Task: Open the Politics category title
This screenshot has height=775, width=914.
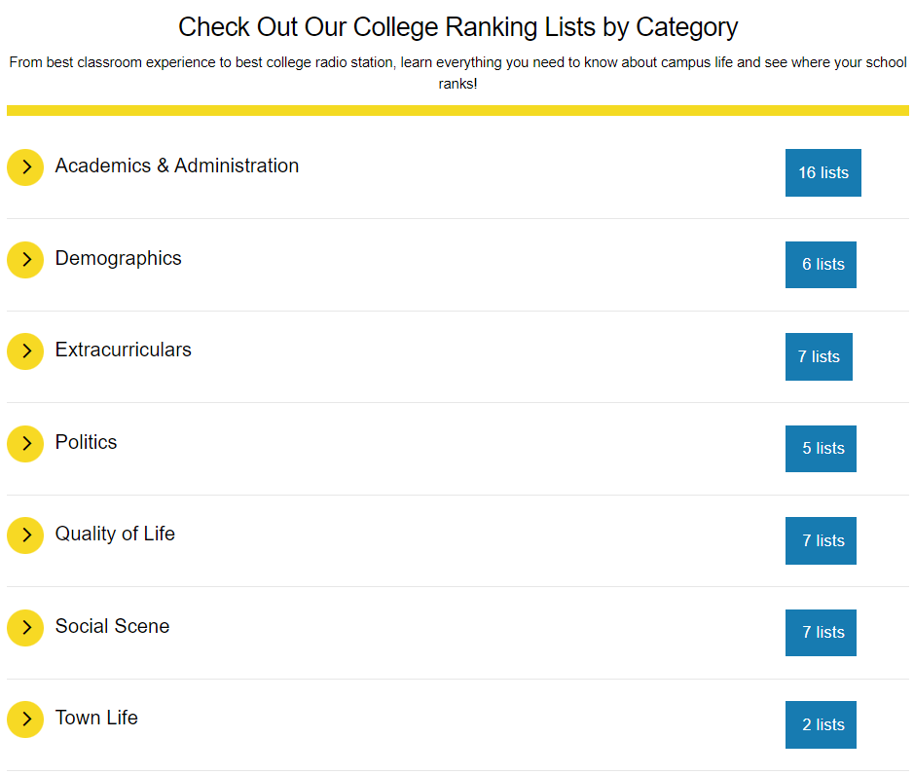Action: point(86,442)
